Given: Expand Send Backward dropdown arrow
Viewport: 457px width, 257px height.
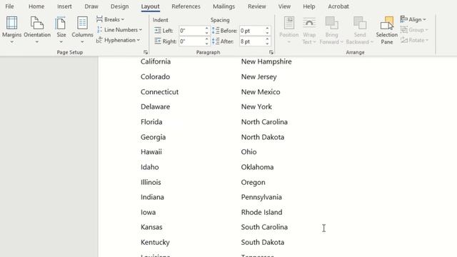Looking at the screenshot, I should (372, 42).
